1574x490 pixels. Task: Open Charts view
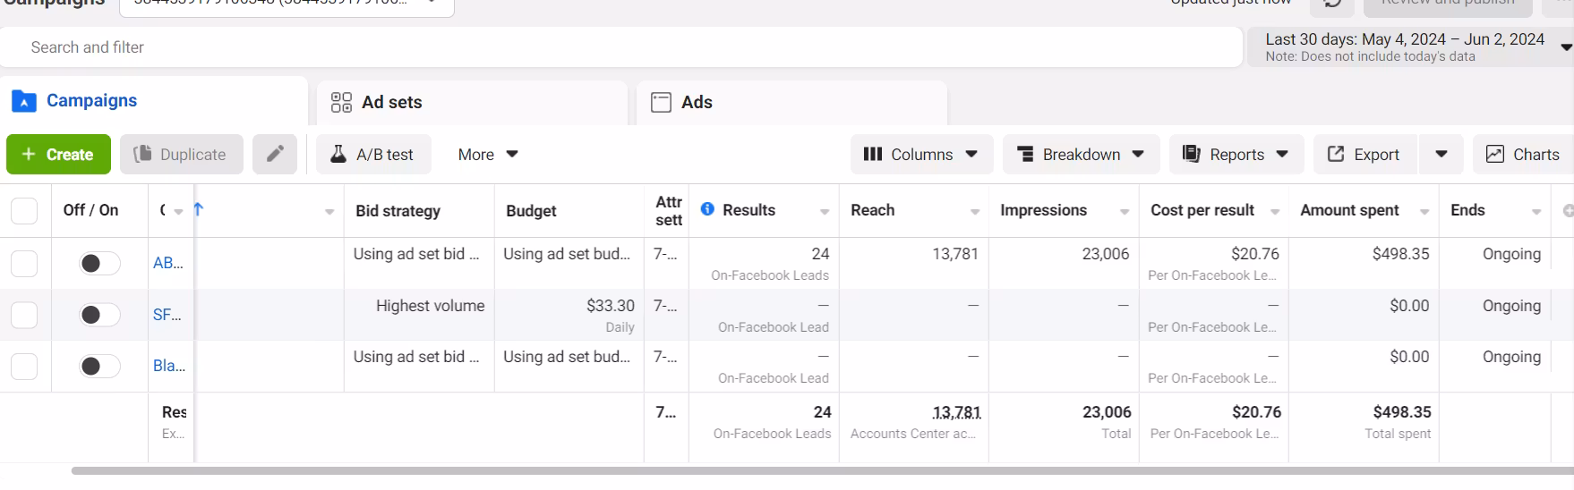(1522, 154)
